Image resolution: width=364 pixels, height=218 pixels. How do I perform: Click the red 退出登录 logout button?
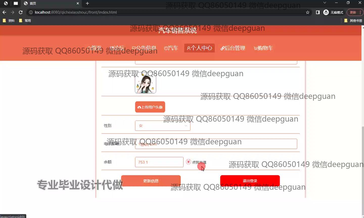coord(250,181)
